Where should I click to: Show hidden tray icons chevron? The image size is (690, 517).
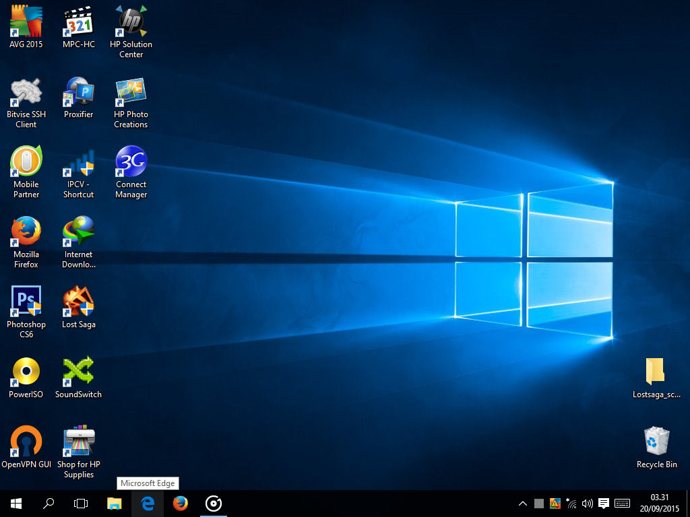tap(523, 504)
